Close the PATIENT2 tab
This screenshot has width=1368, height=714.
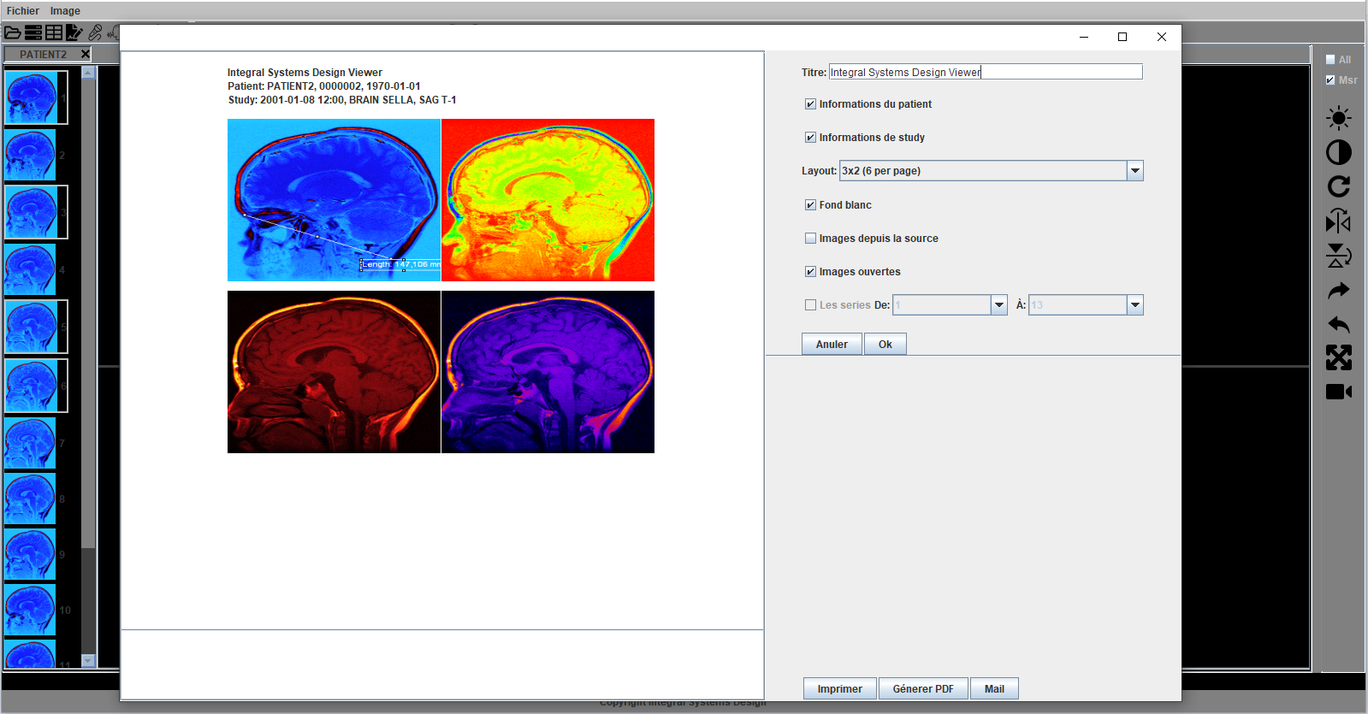point(86,54)
